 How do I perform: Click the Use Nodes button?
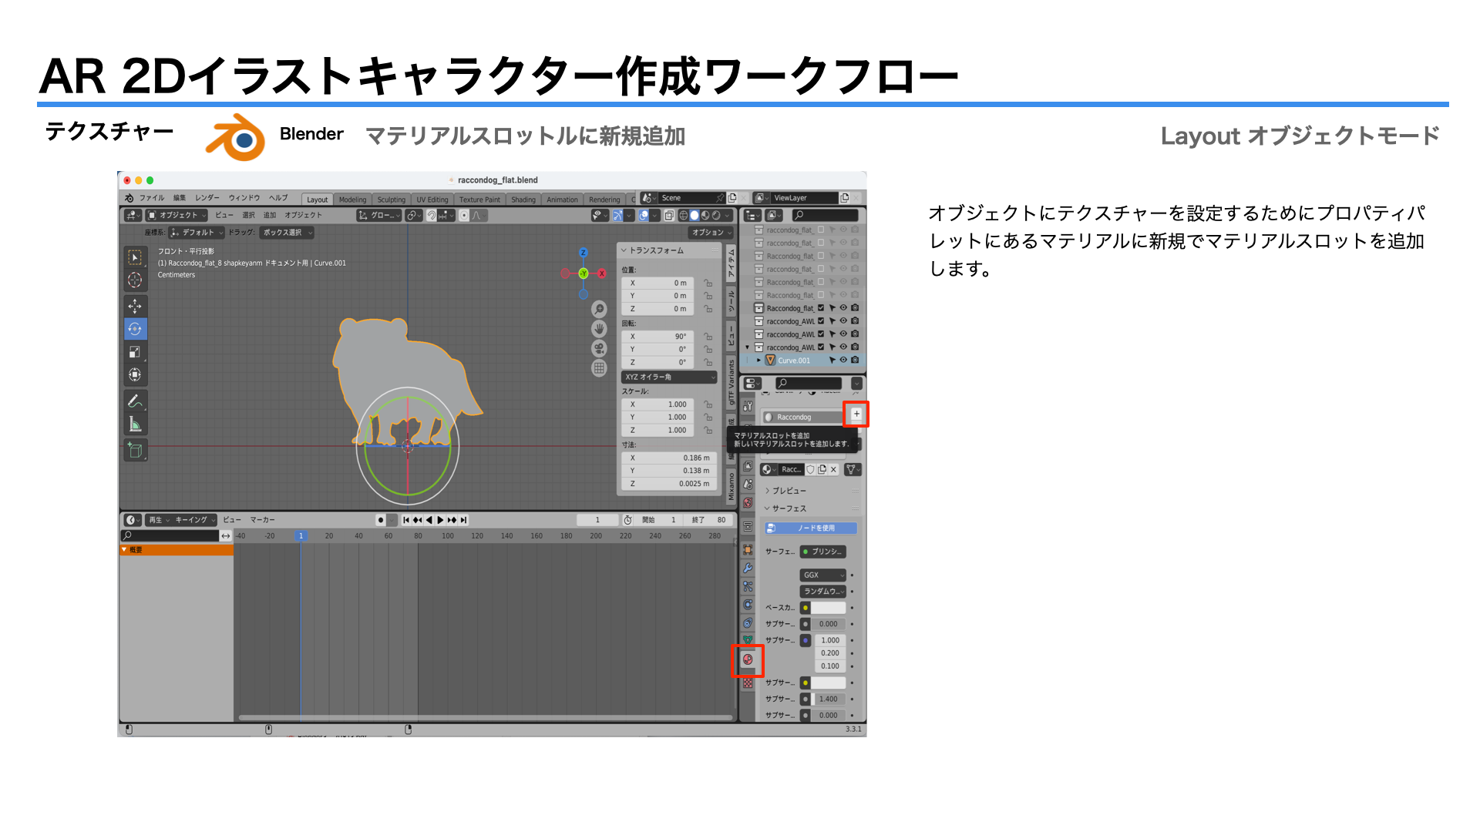coord(811,528)
